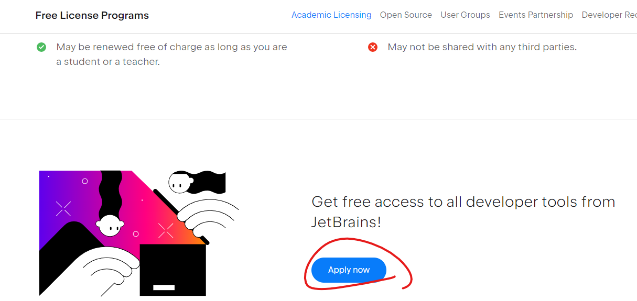Click the small circle outline near purple corner
Viewport: 637px width, 301px height.
tap(85, 181)
